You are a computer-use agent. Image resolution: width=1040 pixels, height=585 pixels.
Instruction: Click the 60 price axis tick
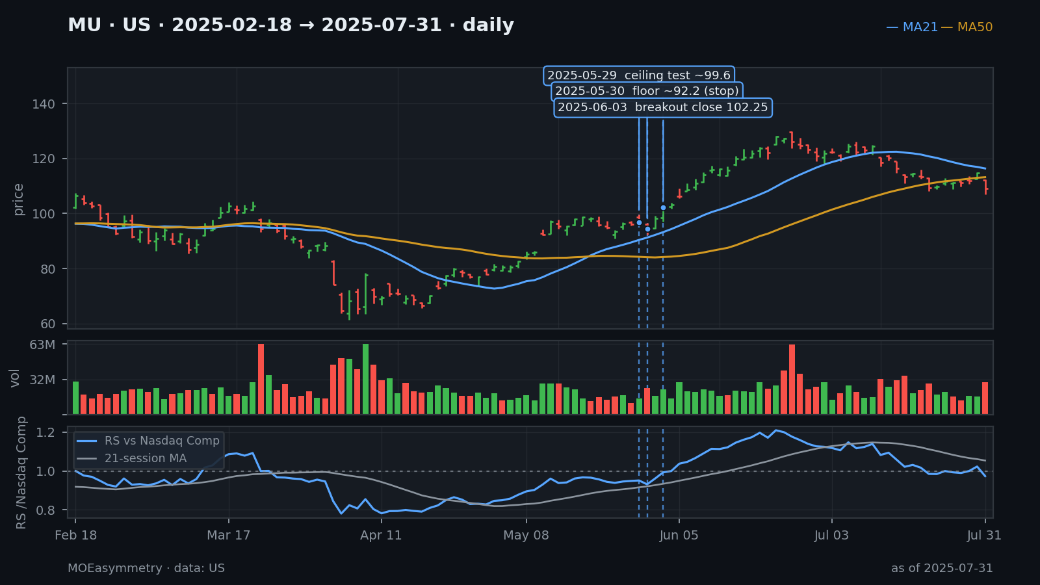tap(47, 324)
